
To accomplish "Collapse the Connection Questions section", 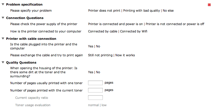I will (3, 18).
